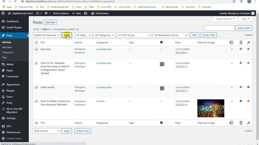Open Digitalsuncity Demo site home icon

(9, 13)
